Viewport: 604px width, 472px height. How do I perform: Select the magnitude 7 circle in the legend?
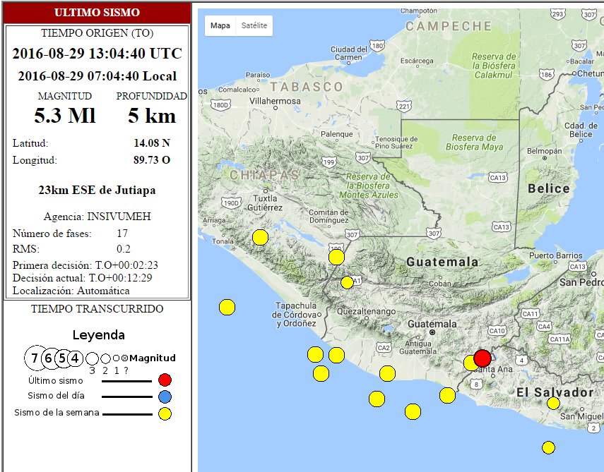(35, 358)
